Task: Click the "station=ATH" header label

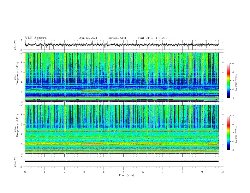Action: pyautogui.click(x=117, y=38)
